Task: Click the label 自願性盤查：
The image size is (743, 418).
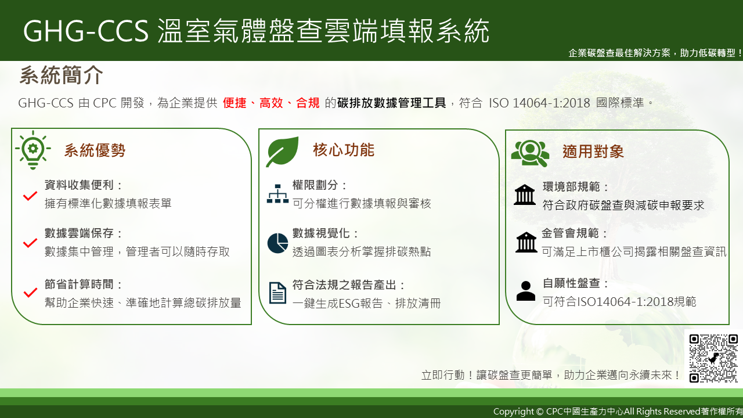Action: (576, 283)
